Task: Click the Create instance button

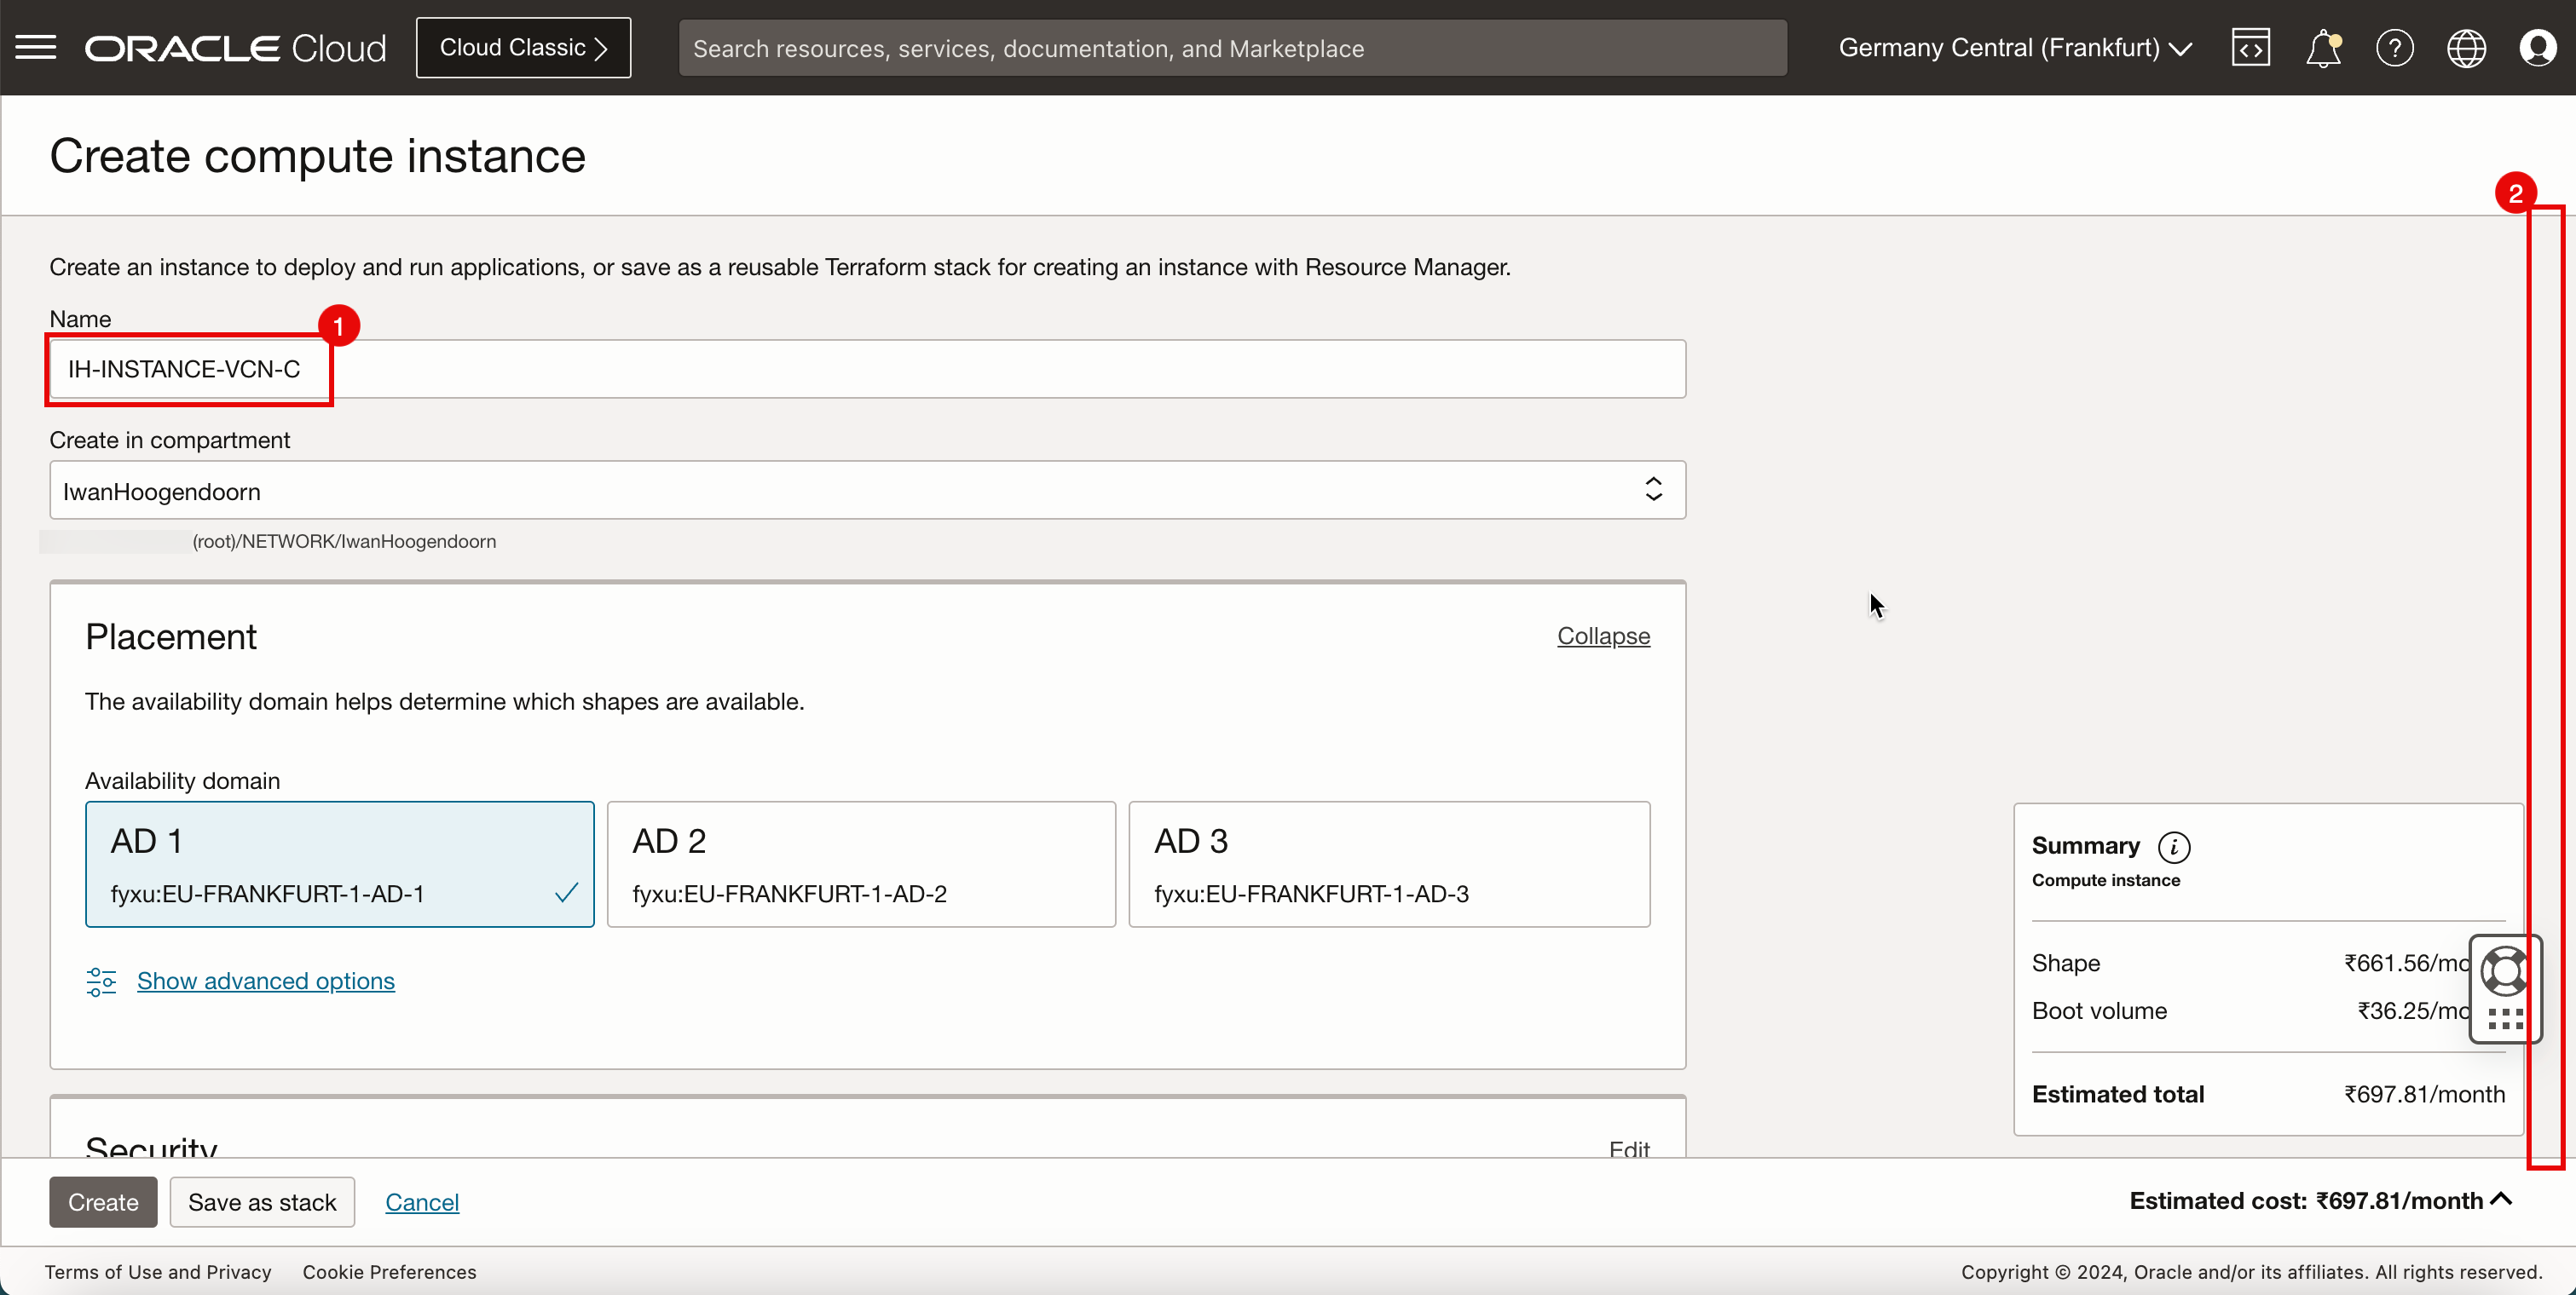Action: (x=102, y=1200)
